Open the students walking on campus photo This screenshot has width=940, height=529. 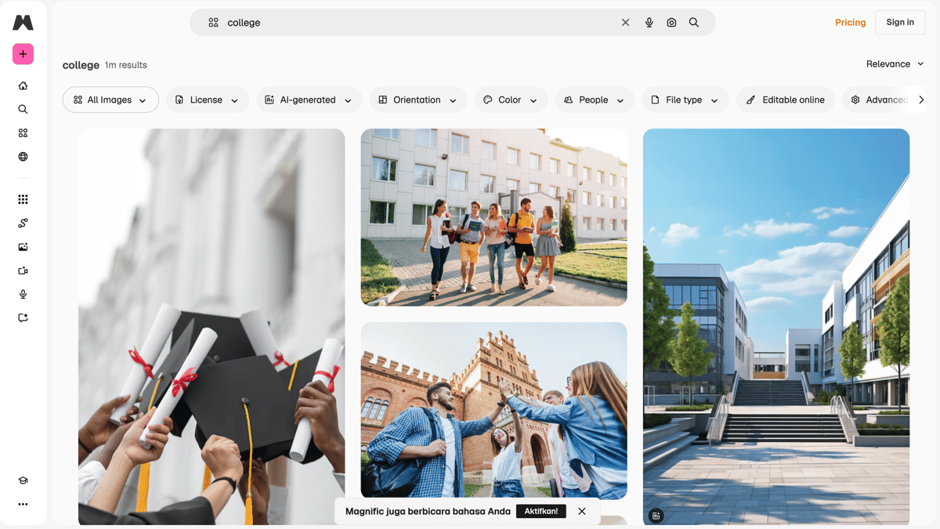coord(493,217)
